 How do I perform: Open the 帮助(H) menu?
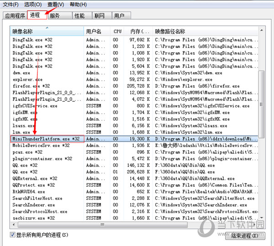(x=78, y=5)
